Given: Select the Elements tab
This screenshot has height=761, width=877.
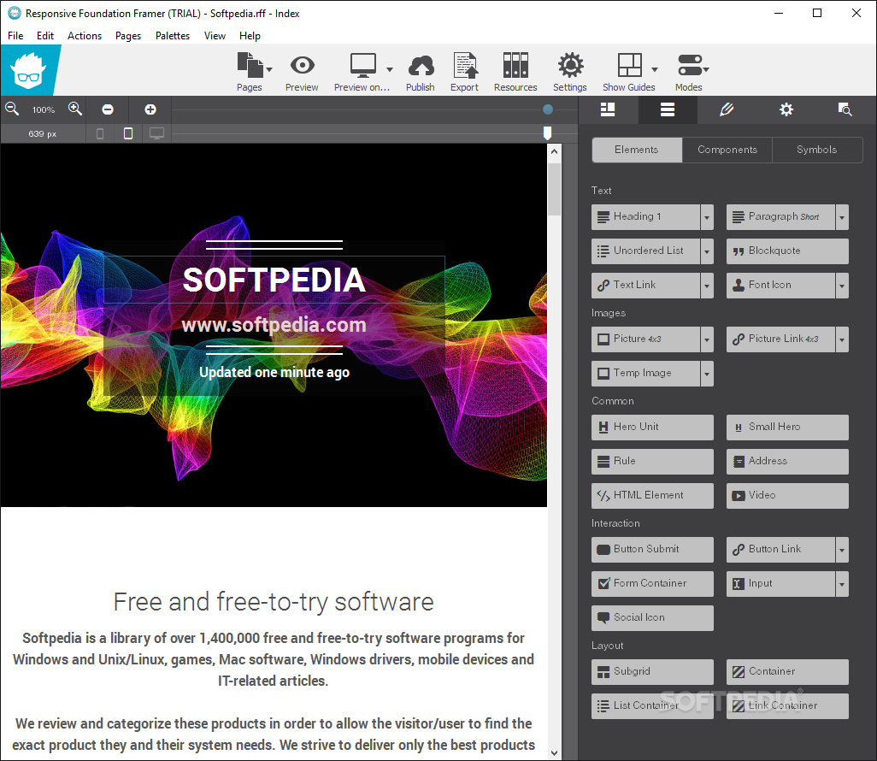Looking at the screenshot, I should 637,150.
